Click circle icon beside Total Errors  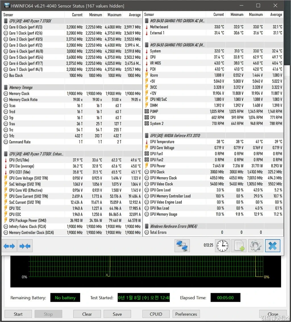(x=147, y=232)
